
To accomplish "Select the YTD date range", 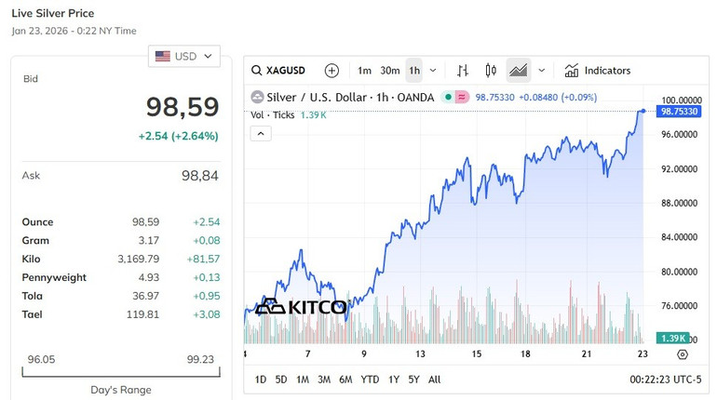I will click(x=370, y=380).
